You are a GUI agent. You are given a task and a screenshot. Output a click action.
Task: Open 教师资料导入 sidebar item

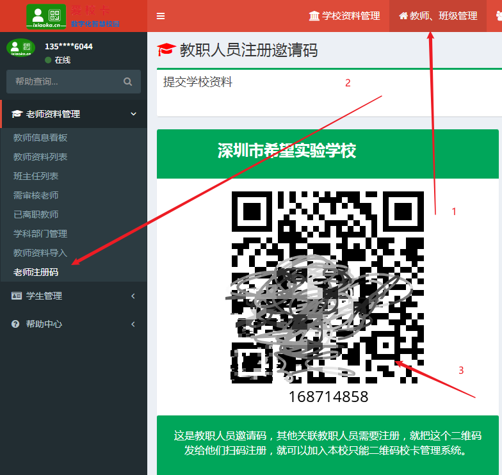tap(40, 253)
